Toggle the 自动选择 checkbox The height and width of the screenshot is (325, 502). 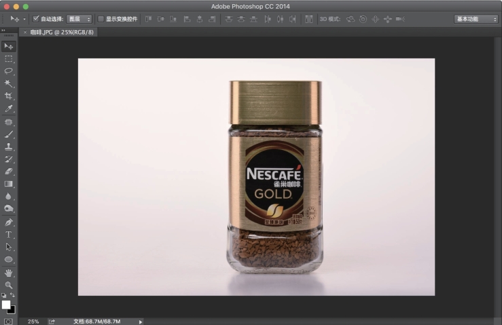36,19
